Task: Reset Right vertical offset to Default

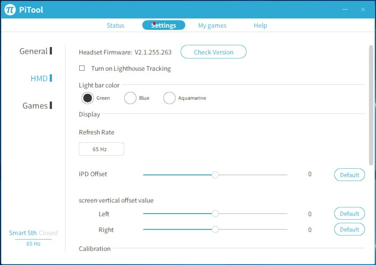Action: point(350,229)
